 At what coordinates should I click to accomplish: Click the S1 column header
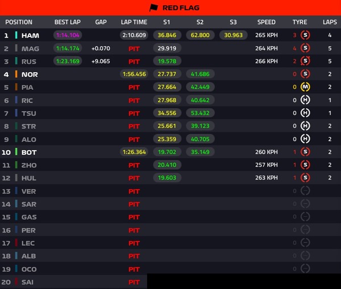pos(167,22)
